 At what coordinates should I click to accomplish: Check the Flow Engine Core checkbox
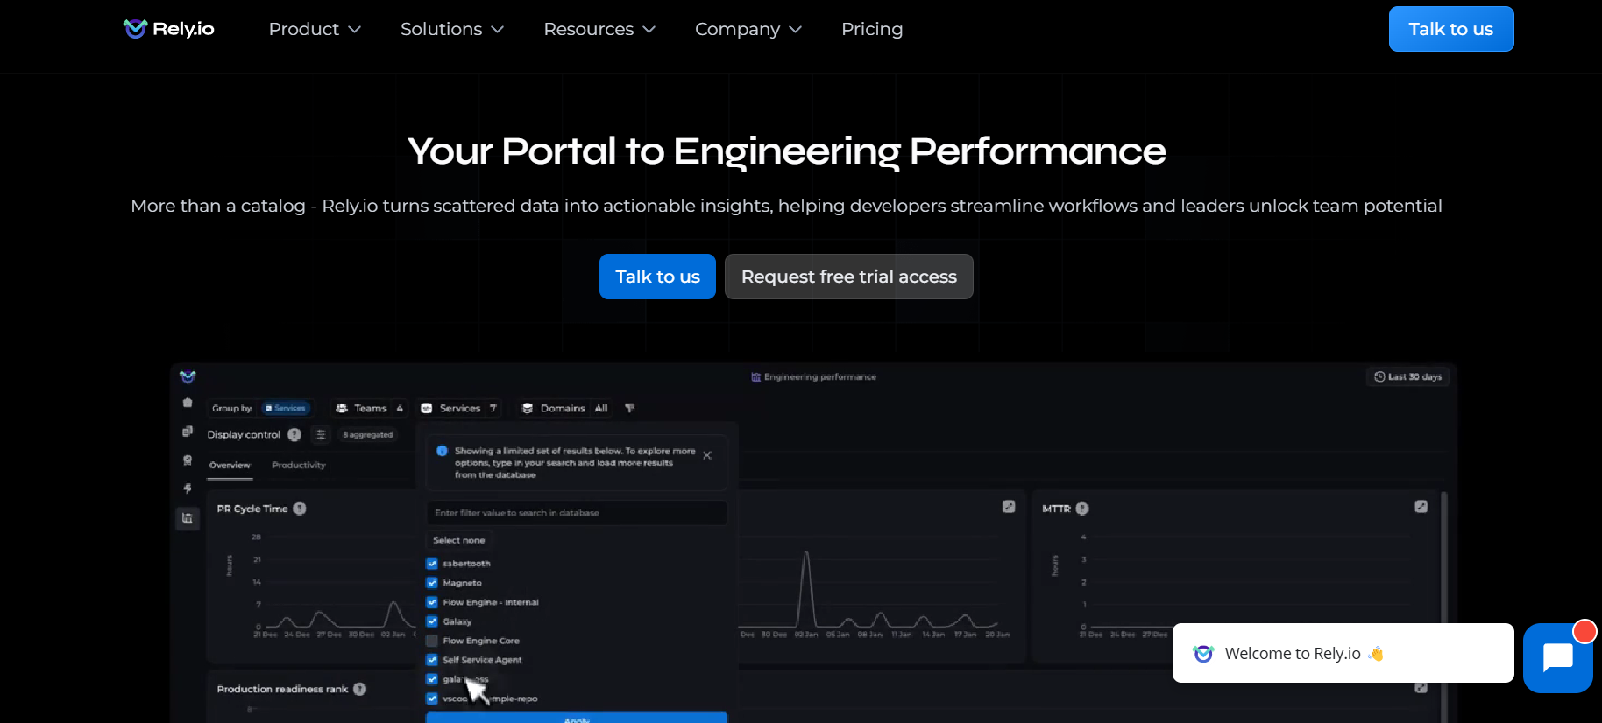coord(432,641)
